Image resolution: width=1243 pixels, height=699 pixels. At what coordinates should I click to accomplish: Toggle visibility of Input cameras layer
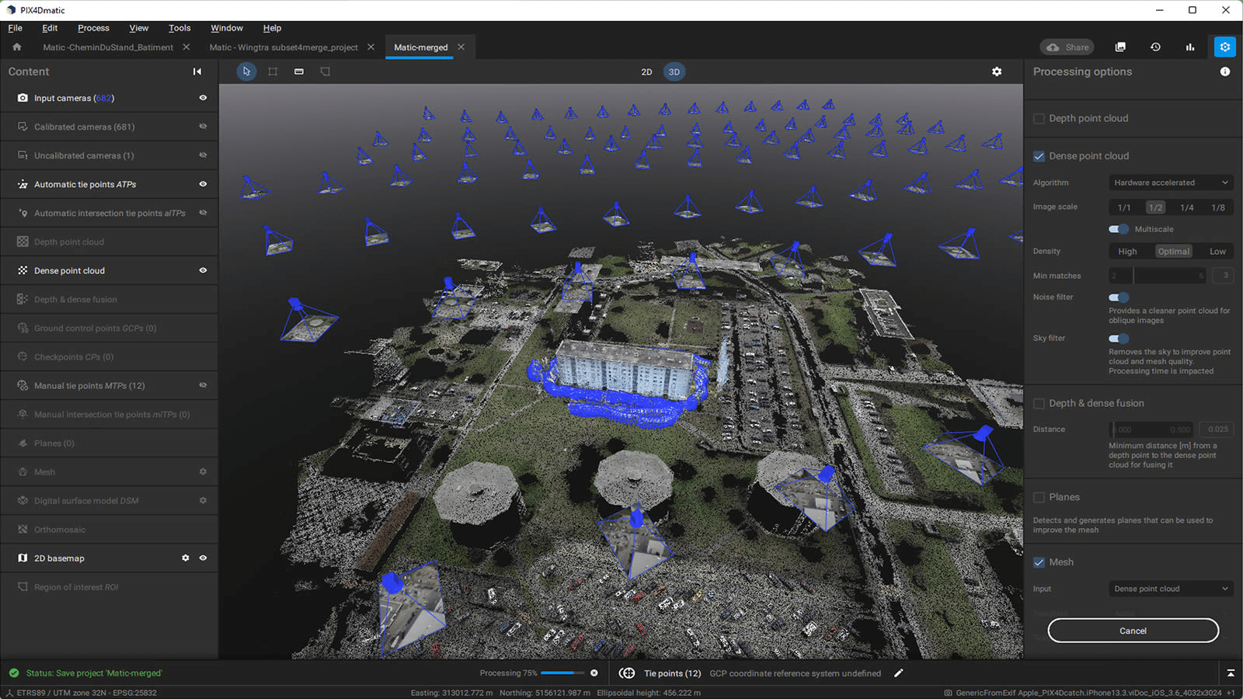point(202,98)
